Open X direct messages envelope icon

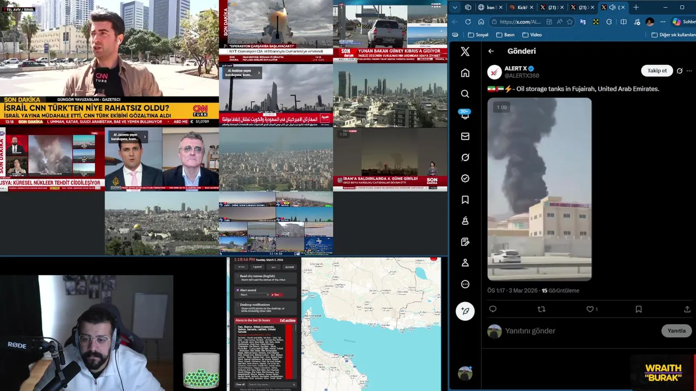[465, 136]
